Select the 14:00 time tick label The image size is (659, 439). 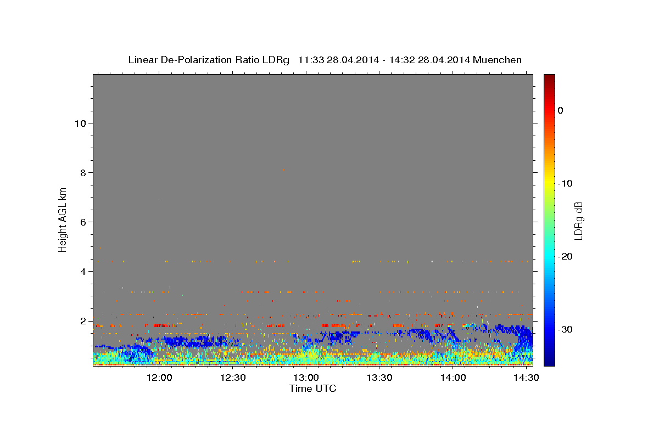pos(453,378)
